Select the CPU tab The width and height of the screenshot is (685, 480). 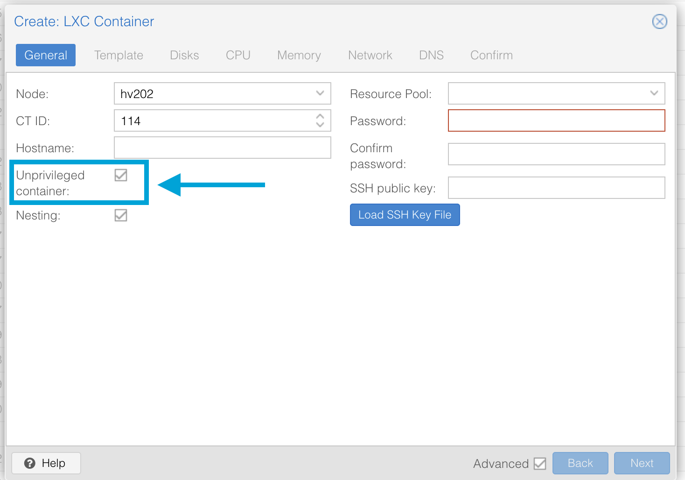(238, 55)
